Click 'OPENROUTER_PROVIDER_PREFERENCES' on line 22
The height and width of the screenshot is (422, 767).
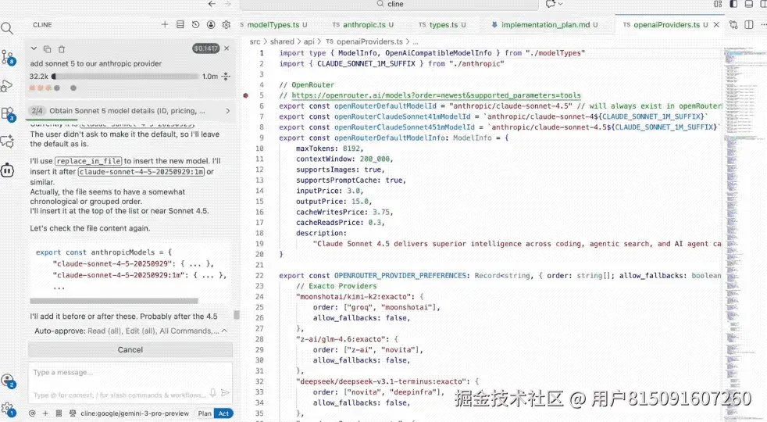tap(400, 276)
